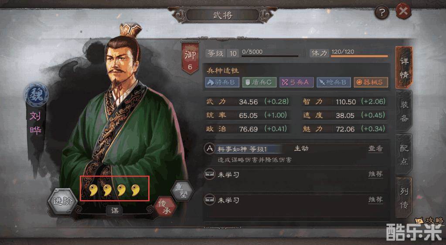Close the 武将 panel with the X
Screen dimensions: 446x245
click(403, 12)
